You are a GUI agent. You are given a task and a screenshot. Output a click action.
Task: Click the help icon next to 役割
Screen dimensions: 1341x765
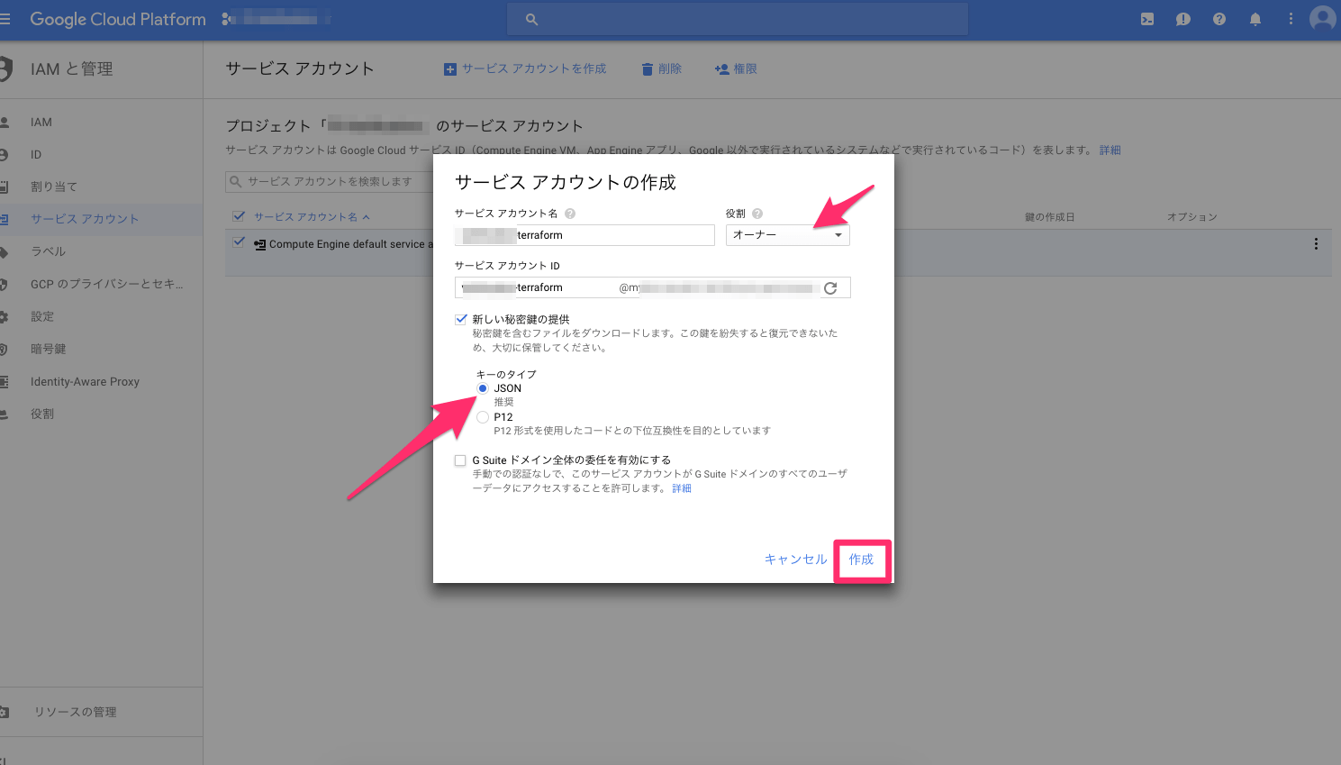click(x=757, y=214)
